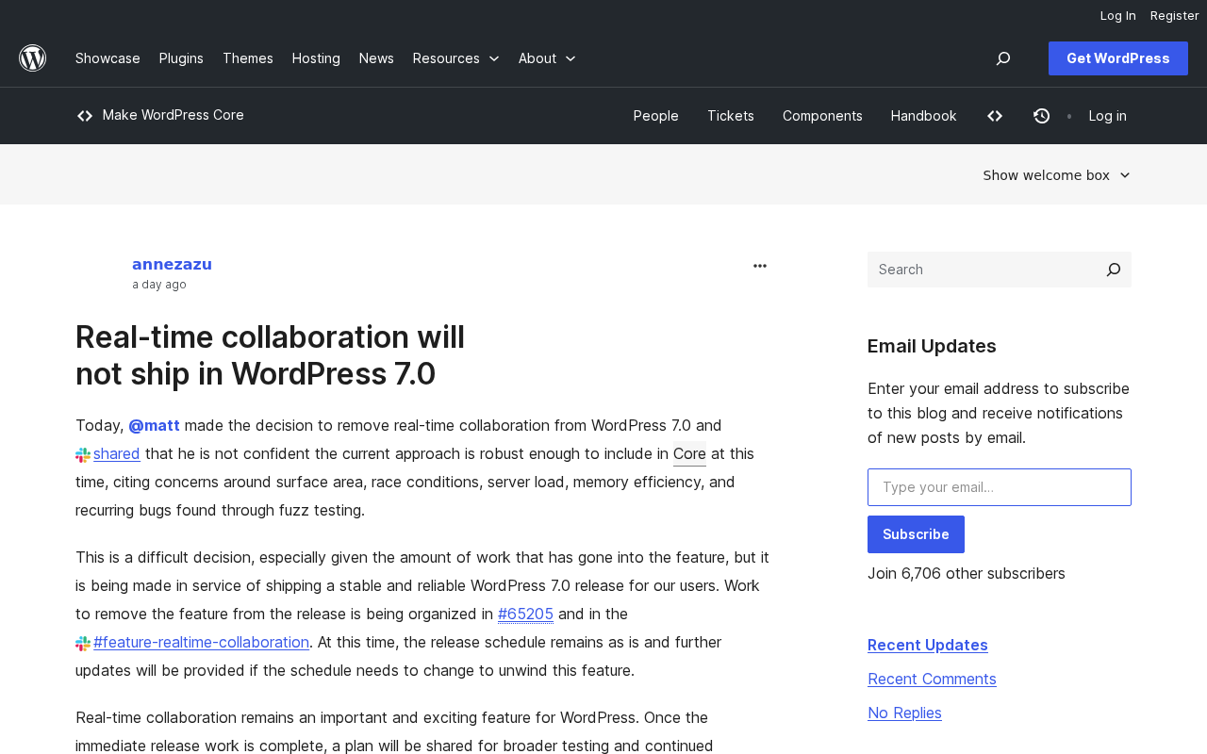Expand the About dropdown menu
The height and width of the screenshot is (754, 1207).
tap(547, 58)
